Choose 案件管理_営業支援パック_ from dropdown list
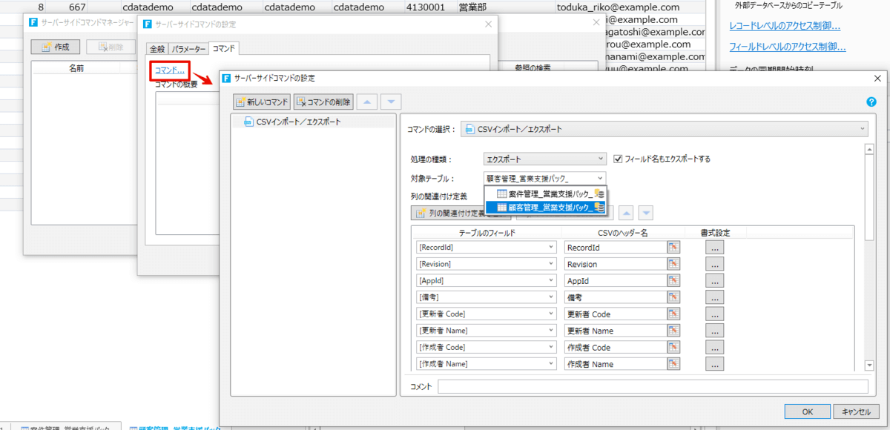This screenshot has height=430, width=890. point(545,193)
